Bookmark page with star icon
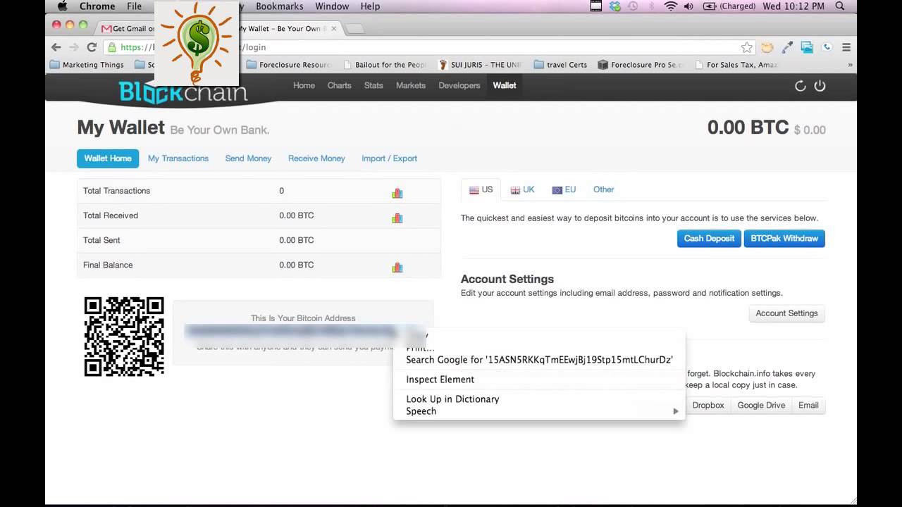The height and width of the screenshot is (507, 902). pos(747,47)
